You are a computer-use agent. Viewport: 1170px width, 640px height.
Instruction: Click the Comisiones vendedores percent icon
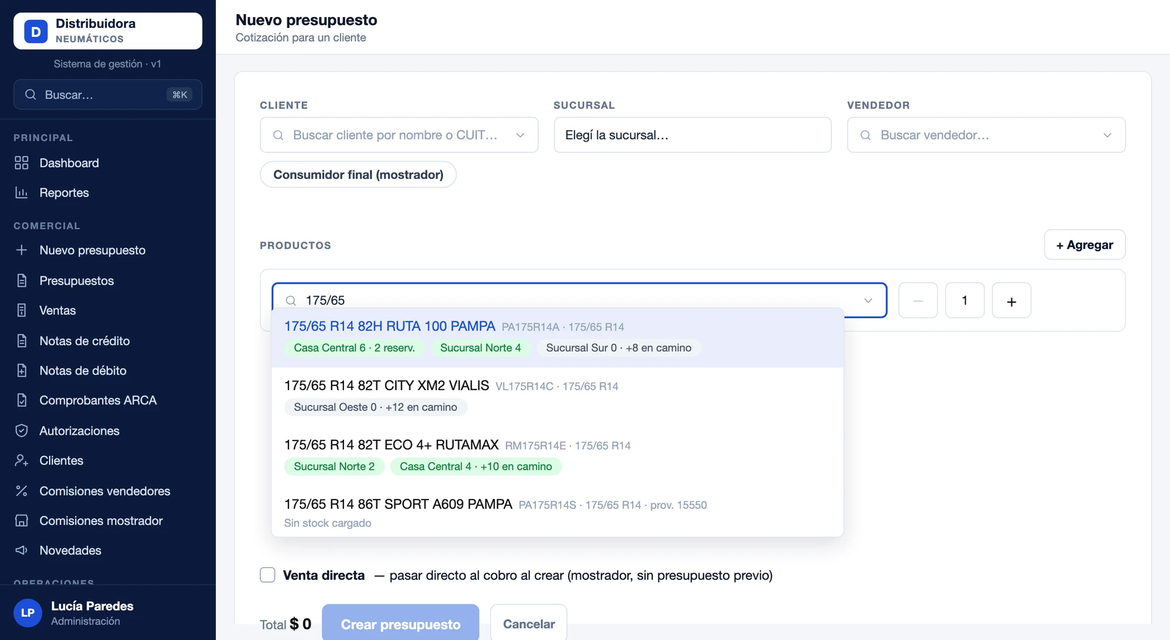(x=22, y=491)
